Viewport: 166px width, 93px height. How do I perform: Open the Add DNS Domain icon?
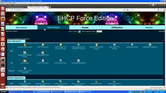(x=96, y=82)
